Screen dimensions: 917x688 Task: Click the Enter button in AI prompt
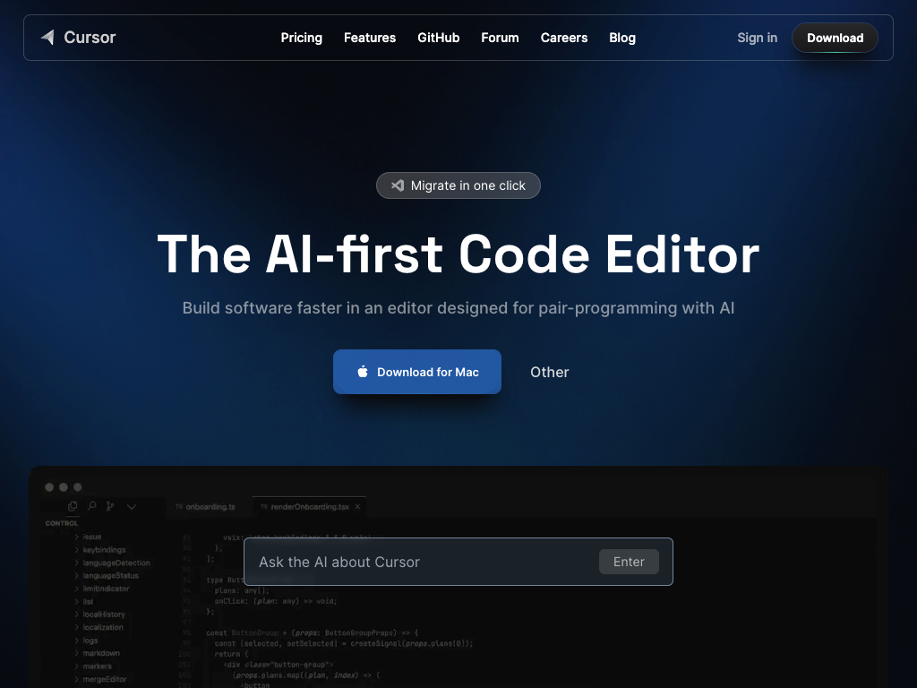click(x=629, y=562)
